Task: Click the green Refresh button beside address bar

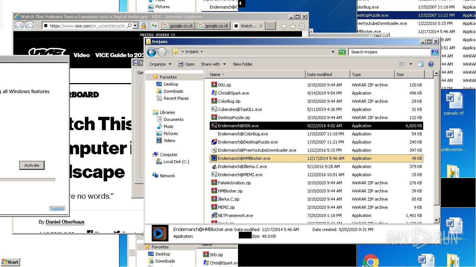Action: (x=342, y=52)
